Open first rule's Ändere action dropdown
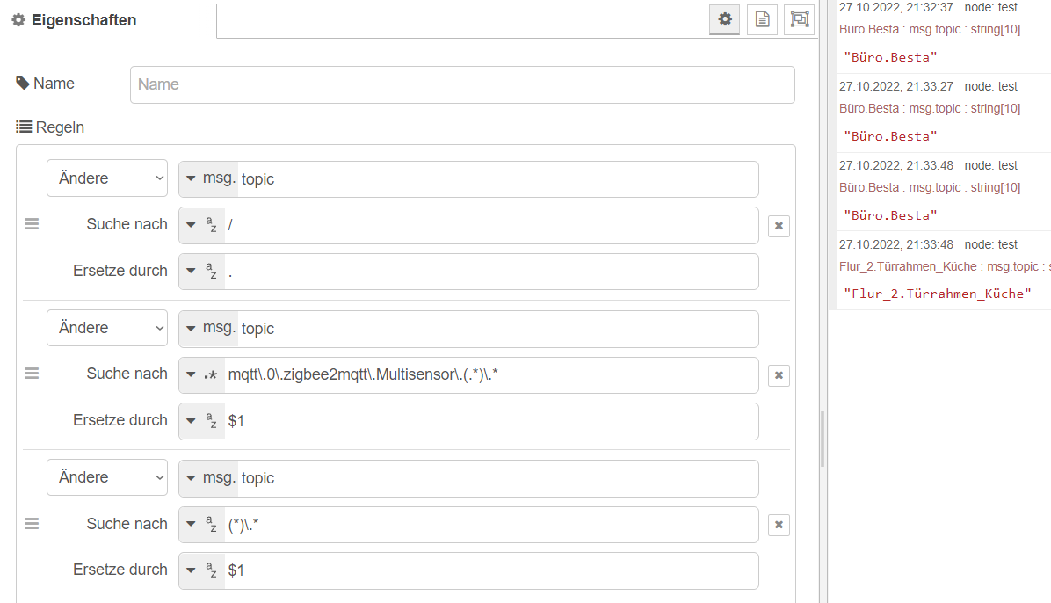The height and width of the screenshot is (603, 1051). (107, 178)
